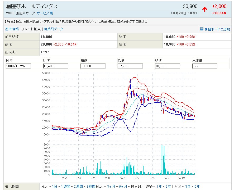234x190 pixels.
Task: Click the 日付 date input field
Action: click(18, 66)
